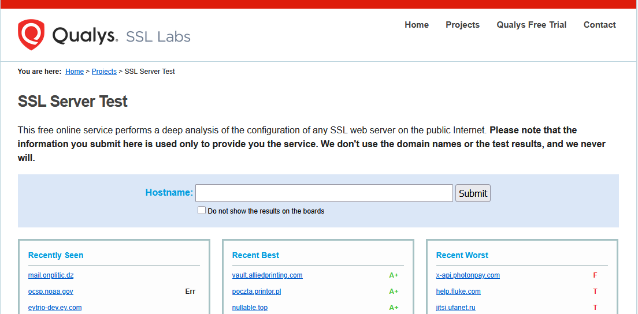Focus the Hostname input field

(x=324, y=193)
